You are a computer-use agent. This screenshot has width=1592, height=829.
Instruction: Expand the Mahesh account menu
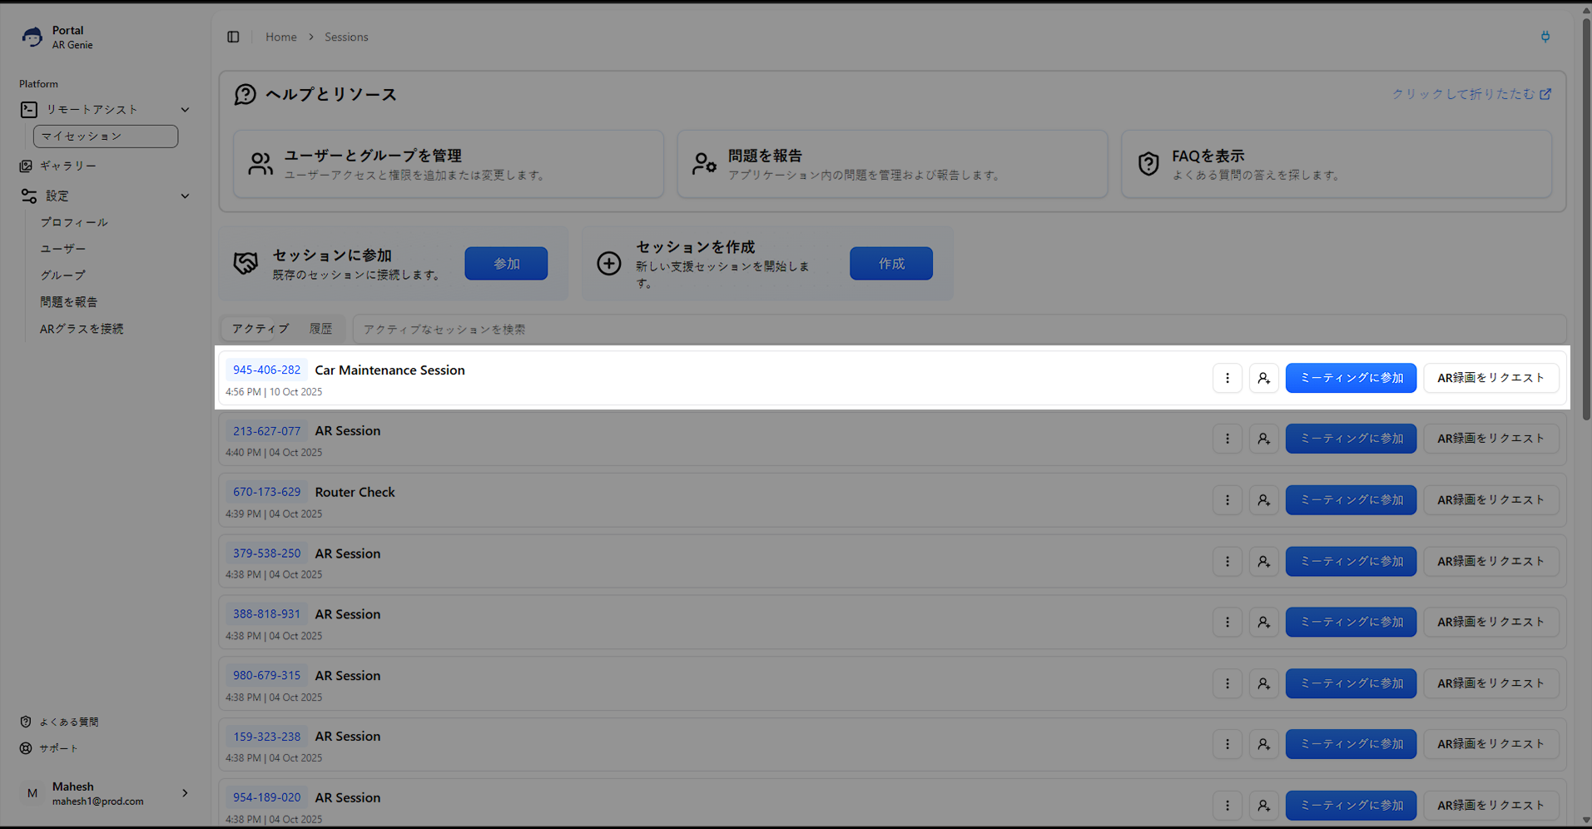point(185,793)
